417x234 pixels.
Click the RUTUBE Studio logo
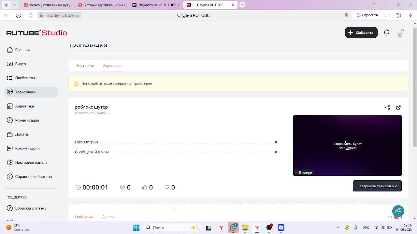coord(36,33)
